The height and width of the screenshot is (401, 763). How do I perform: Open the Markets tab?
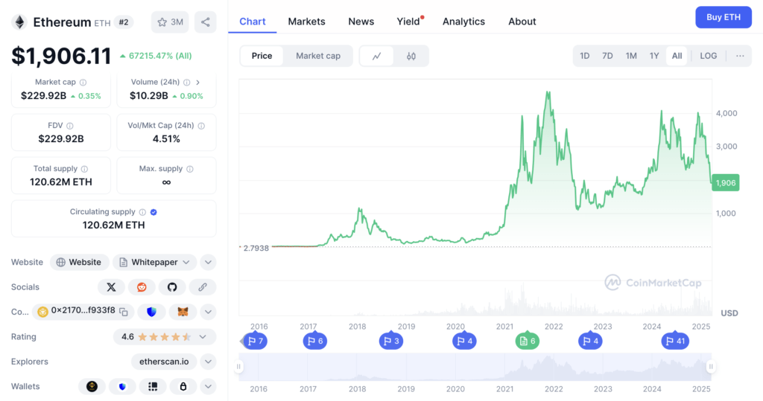(x=306, y=22)
